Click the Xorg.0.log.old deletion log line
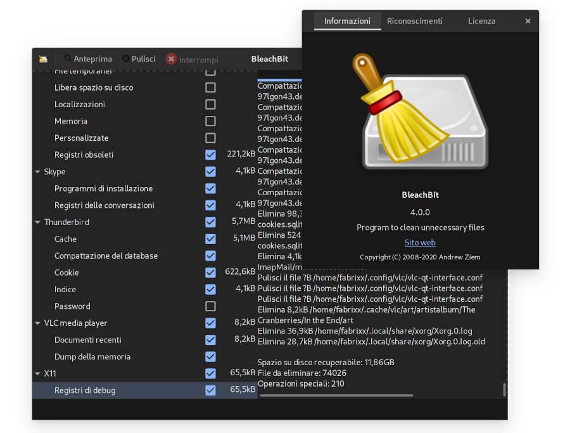This screenshot has width=570, height=433. click(371, 342)
